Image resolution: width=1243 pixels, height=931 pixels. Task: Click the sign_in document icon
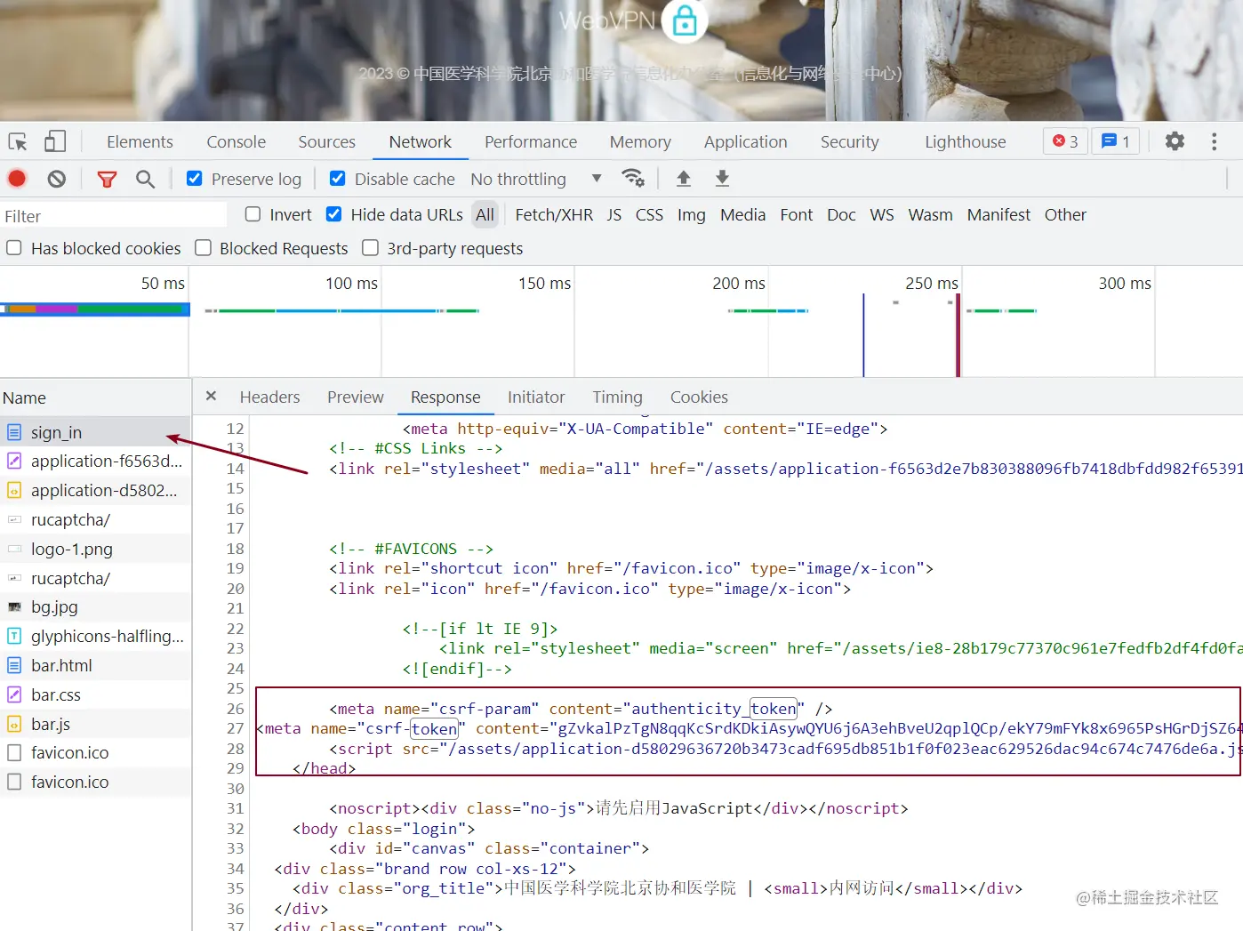(14, 432)
